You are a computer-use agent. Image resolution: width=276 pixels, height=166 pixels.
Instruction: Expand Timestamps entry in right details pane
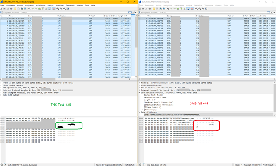pos(142,110)
